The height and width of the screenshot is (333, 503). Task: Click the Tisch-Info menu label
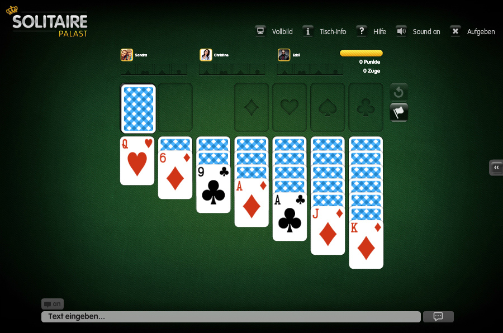click(x=333, y=32)
